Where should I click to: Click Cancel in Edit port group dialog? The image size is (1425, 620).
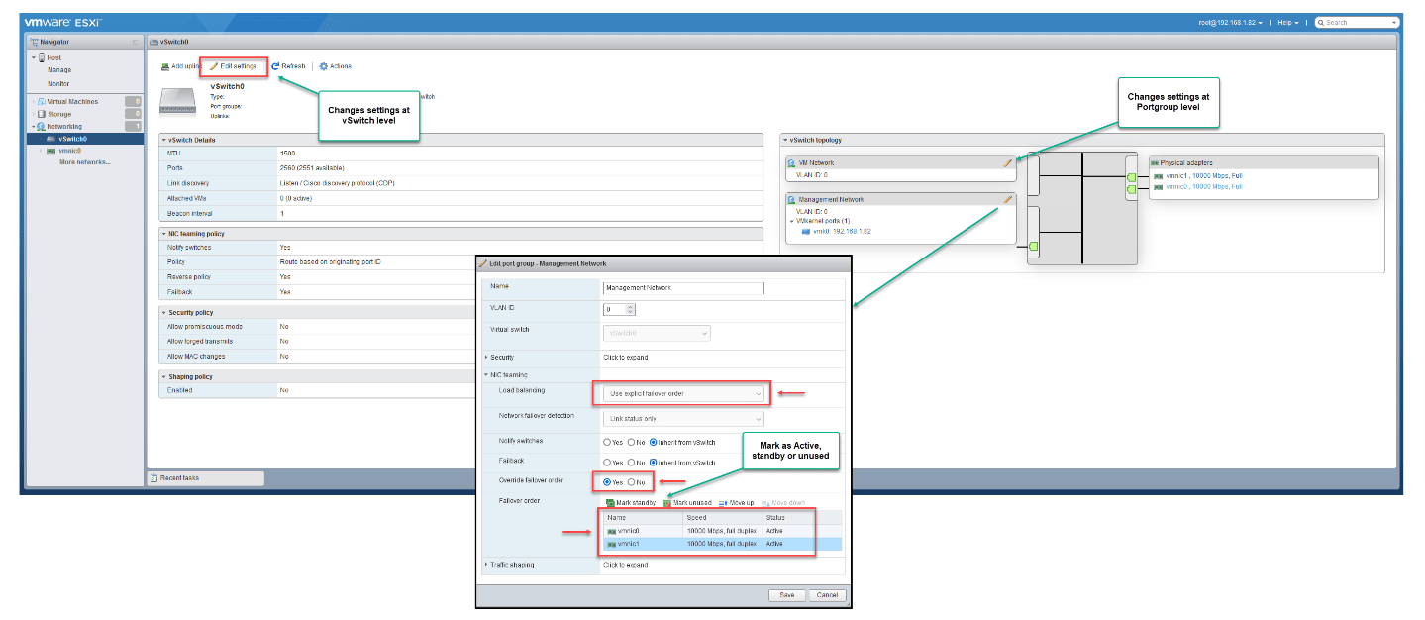point(826,595)
